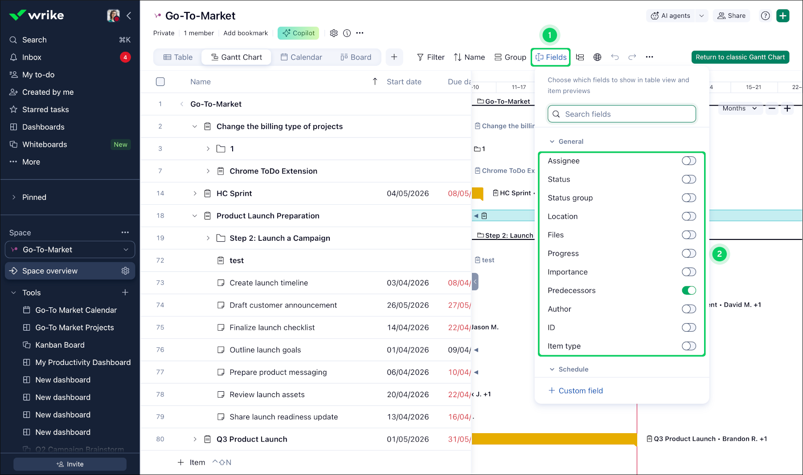Click the user profile avatar

pyautogui.click(x=113, y=16)
